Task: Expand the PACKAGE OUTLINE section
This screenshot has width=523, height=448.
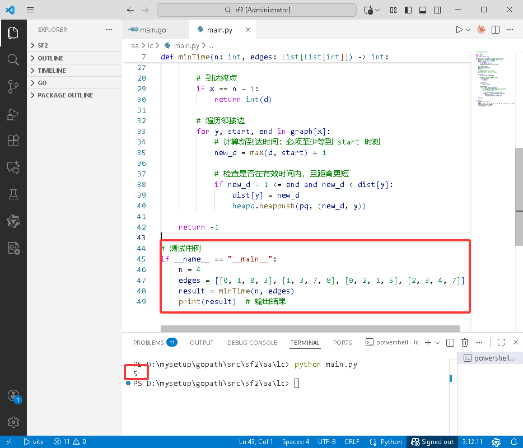Action: point(74,95)
